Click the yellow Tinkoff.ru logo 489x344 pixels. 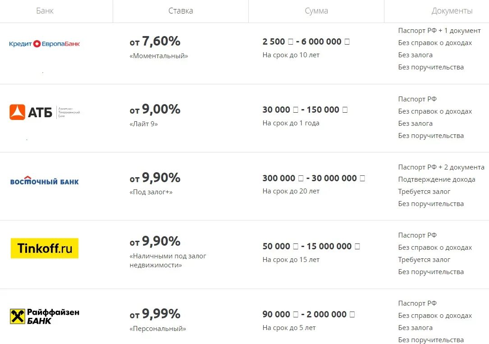45,248
